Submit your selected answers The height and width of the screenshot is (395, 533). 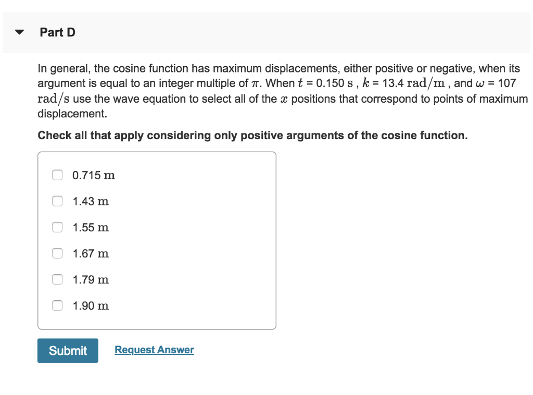point(68,350)
